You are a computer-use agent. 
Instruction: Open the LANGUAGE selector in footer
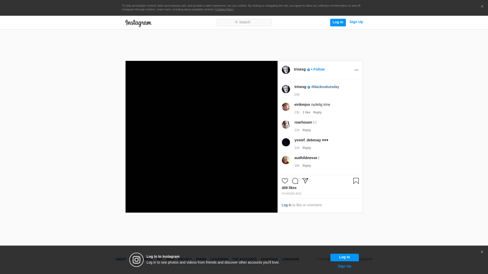pyautogui.click(x=290, y=260)
